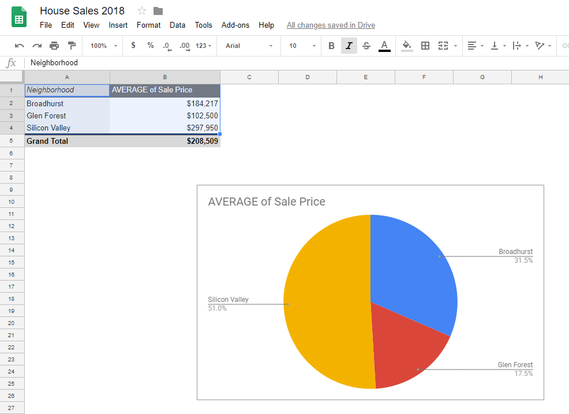Open the horizontal align menu
Image resolution: width=569 pixels, height=414 pixels.
tap(471, 46)
